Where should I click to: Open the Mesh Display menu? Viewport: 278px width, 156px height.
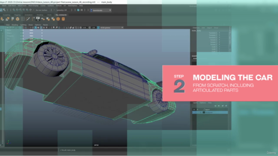[33, 6]
